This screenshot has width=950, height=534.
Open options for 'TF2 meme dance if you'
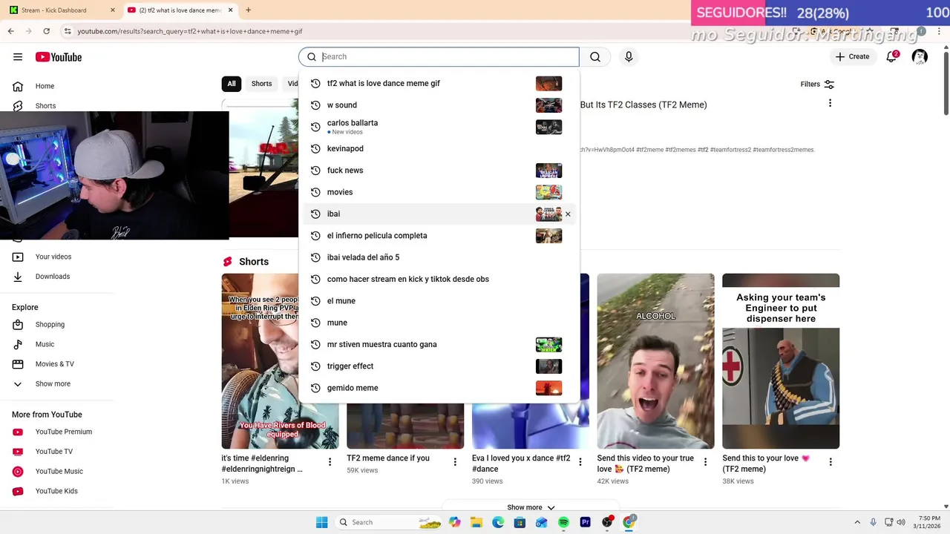455,462
